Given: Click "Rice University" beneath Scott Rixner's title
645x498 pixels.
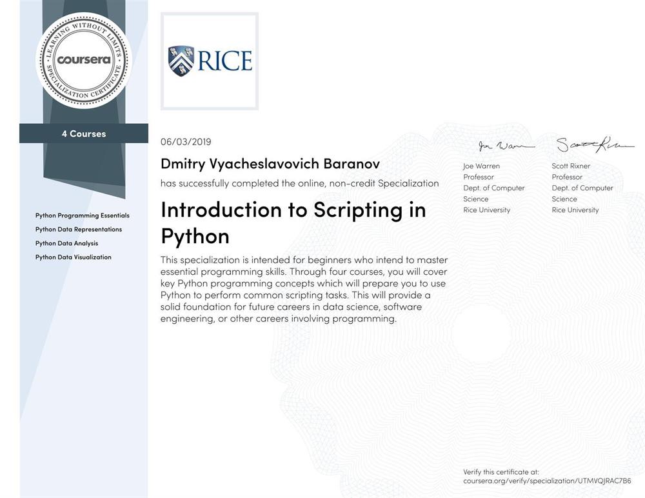Looking at the screenshot, I should [x=575, y=210].
